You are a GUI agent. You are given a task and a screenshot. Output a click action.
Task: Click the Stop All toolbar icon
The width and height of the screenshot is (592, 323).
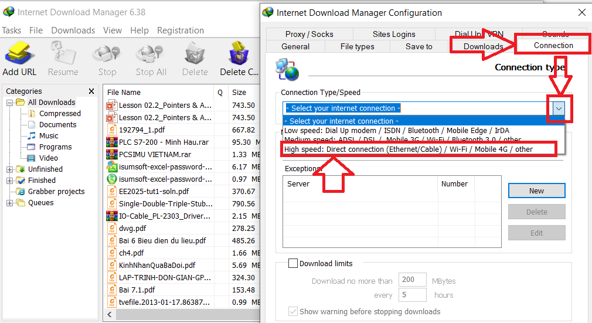click(151, 53)
